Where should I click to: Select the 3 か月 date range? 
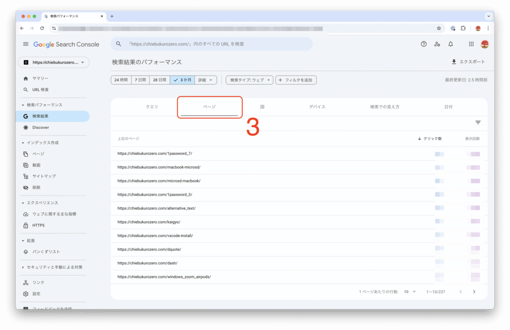tap(182, 80)
